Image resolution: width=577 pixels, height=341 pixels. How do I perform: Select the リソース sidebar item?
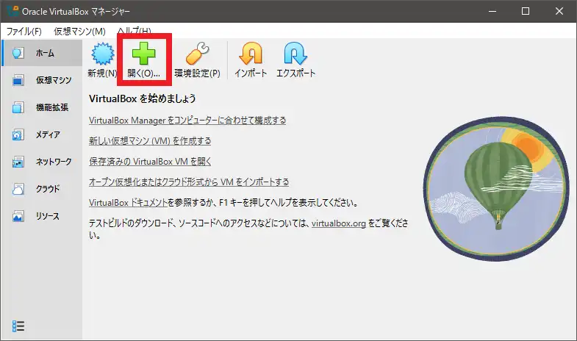tap(42, 216)
